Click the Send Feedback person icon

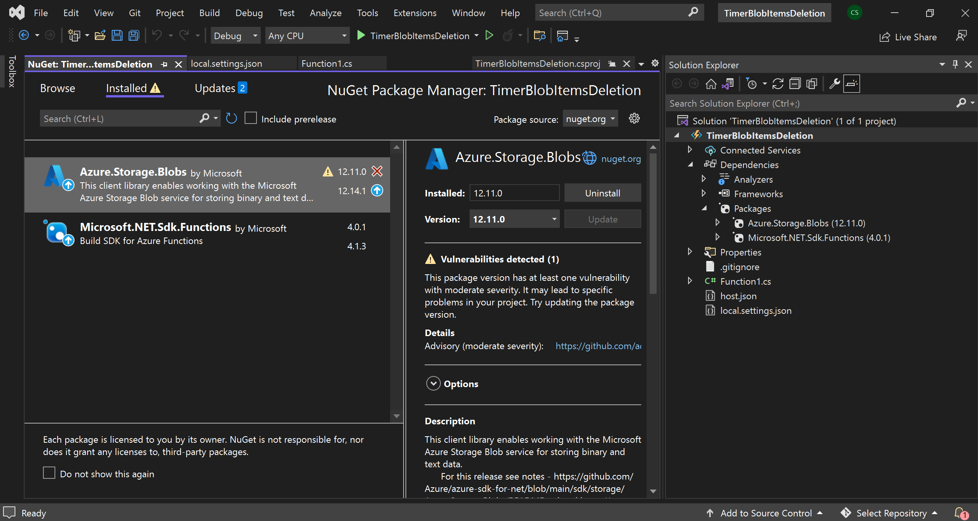point(961,36)
